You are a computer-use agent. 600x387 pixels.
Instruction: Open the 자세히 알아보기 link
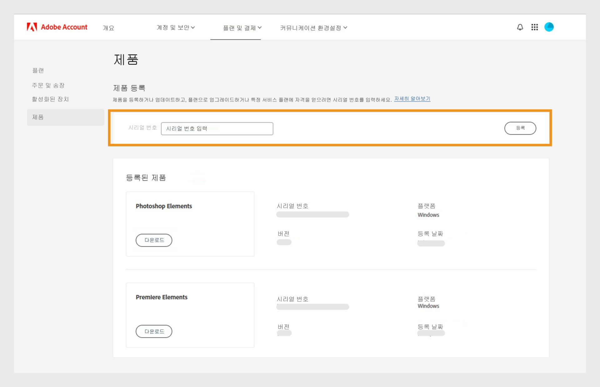click(412, 99)
